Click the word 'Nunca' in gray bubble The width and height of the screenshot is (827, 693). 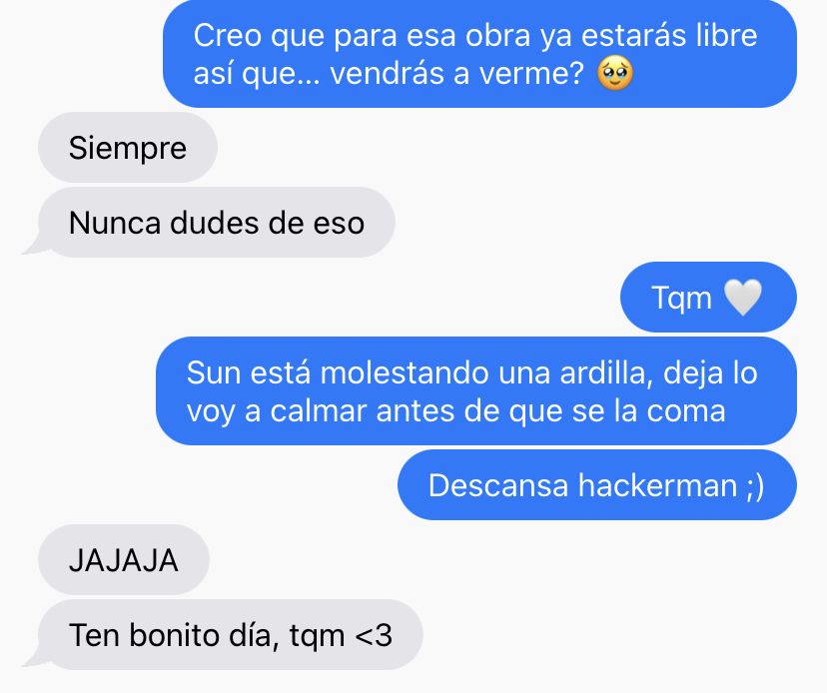(x=115, y=223)
